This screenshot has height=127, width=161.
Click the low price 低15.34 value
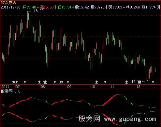(65, 7)
